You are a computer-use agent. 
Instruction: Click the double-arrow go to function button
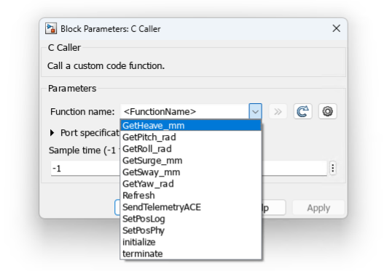(278, 112)
